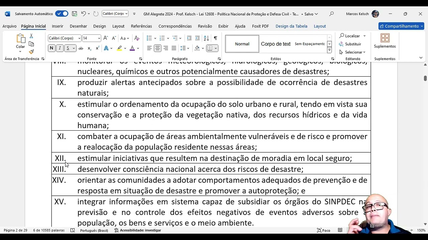Open the numbering list dropdown
The height and width of the screenshot is (240, 428).
click(x=168, y=38)
